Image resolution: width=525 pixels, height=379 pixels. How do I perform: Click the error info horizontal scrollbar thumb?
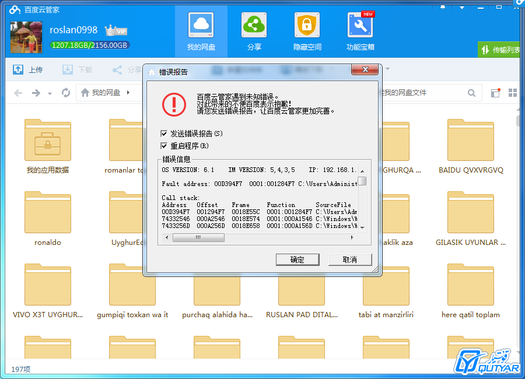point(198,237)
